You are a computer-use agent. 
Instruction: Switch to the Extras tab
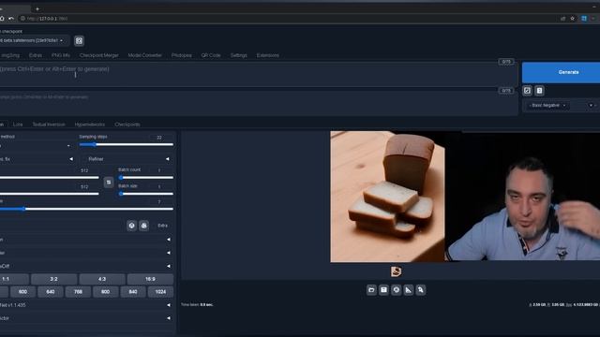(x=36, y=55)
